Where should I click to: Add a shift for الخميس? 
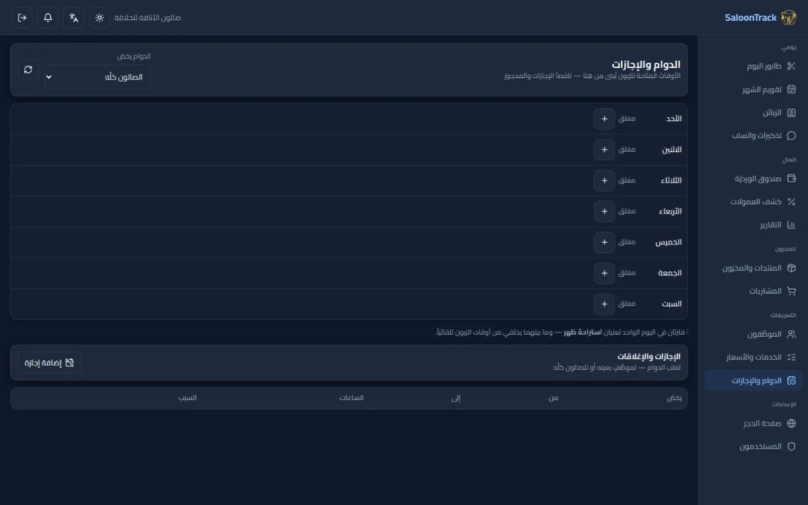coord(605,242)
